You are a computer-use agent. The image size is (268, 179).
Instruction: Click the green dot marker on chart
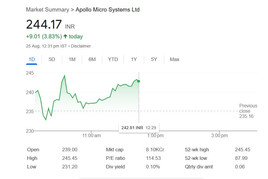pyautogui.click(x=139, y=81)
